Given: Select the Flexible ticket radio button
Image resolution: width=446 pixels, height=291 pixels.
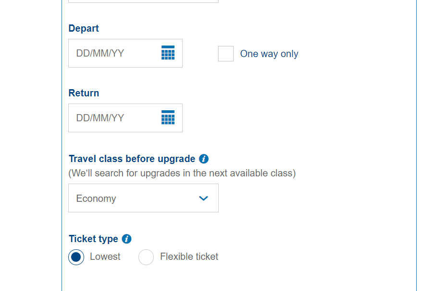Looking at the screenshot, I should pos(146,257).
